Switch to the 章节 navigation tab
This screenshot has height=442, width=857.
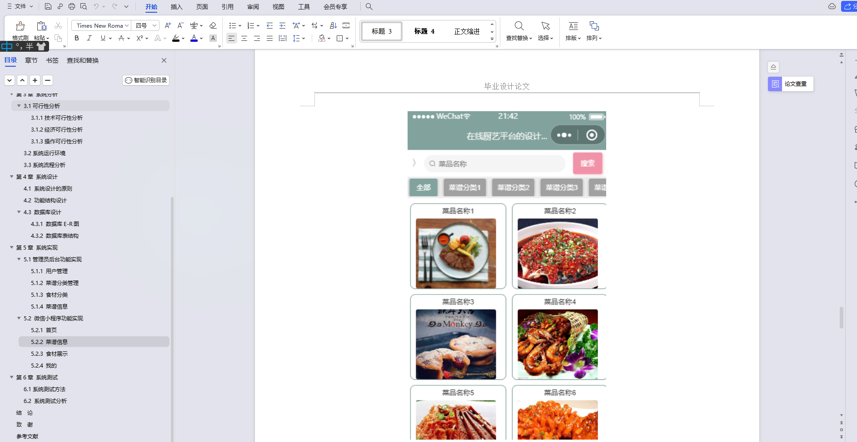click(x=31, y=60)
